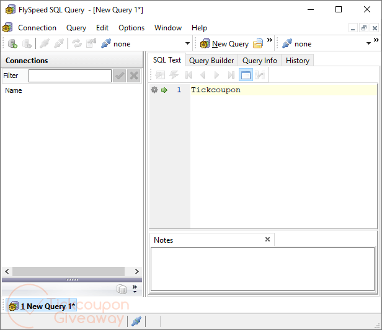Open the Help menu
382x330 pixels.
pos(199,28)
